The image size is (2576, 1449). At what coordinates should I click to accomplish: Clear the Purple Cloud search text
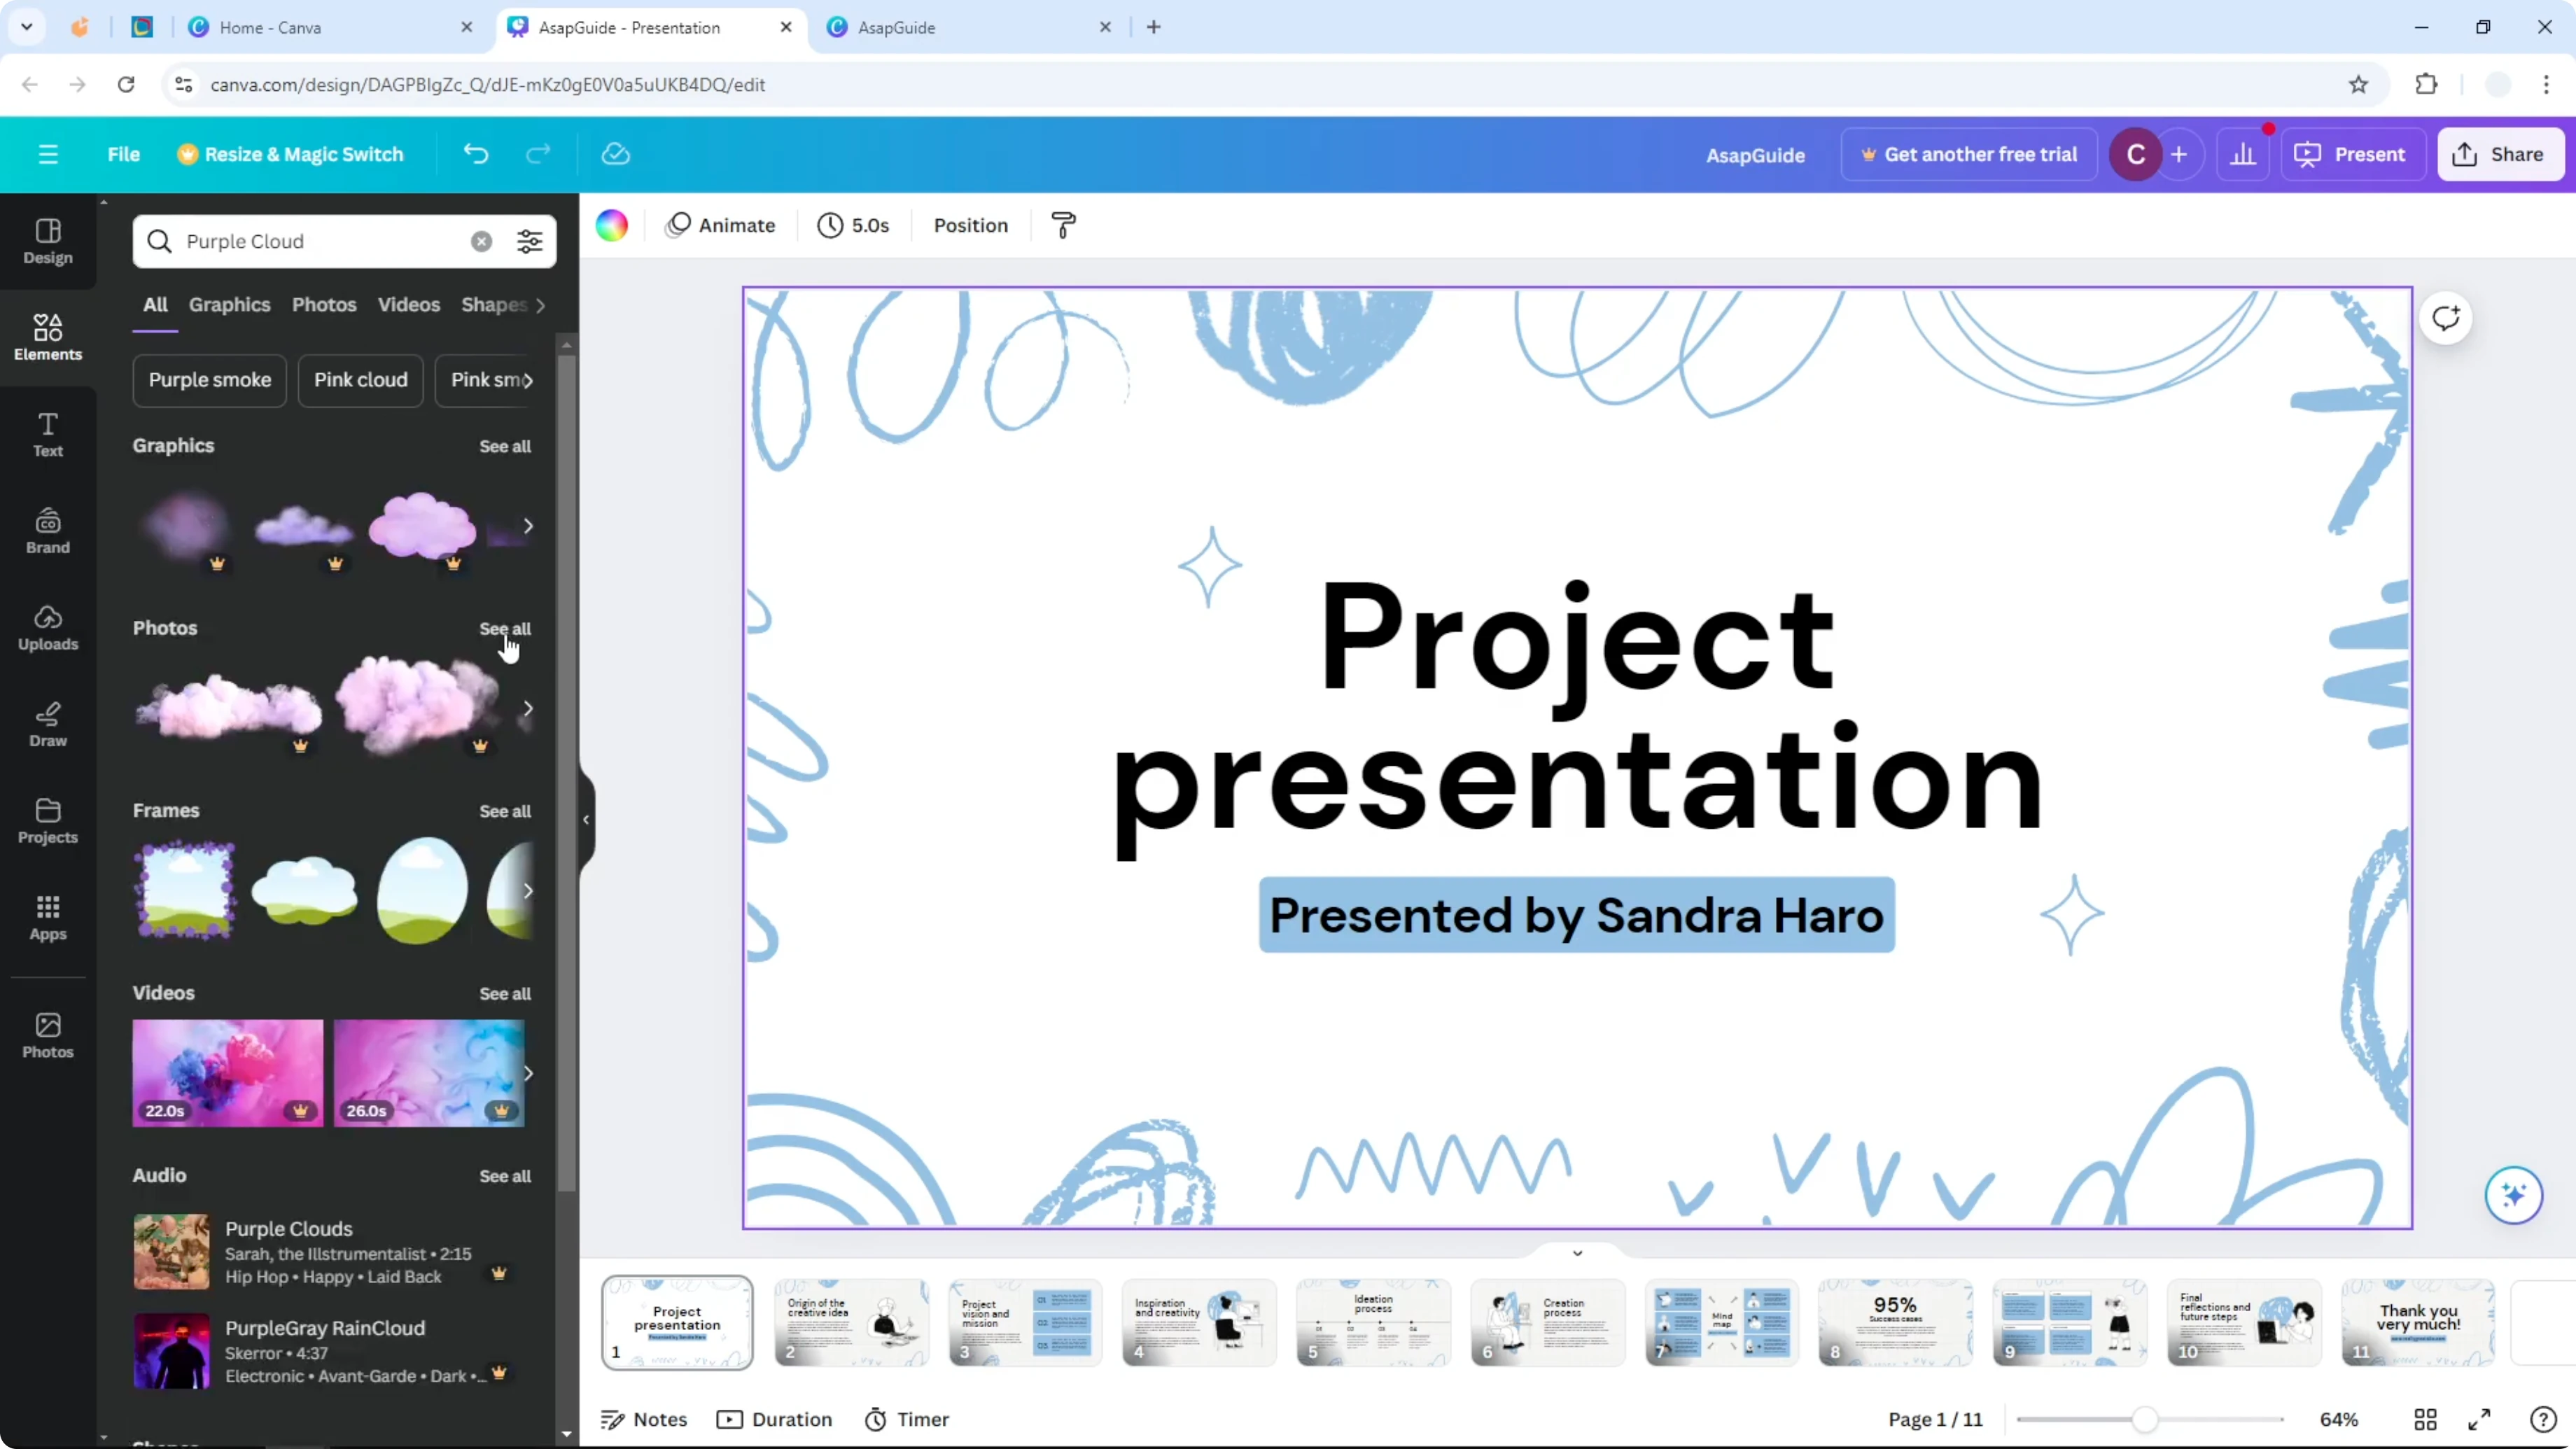(x=482, y=241)
